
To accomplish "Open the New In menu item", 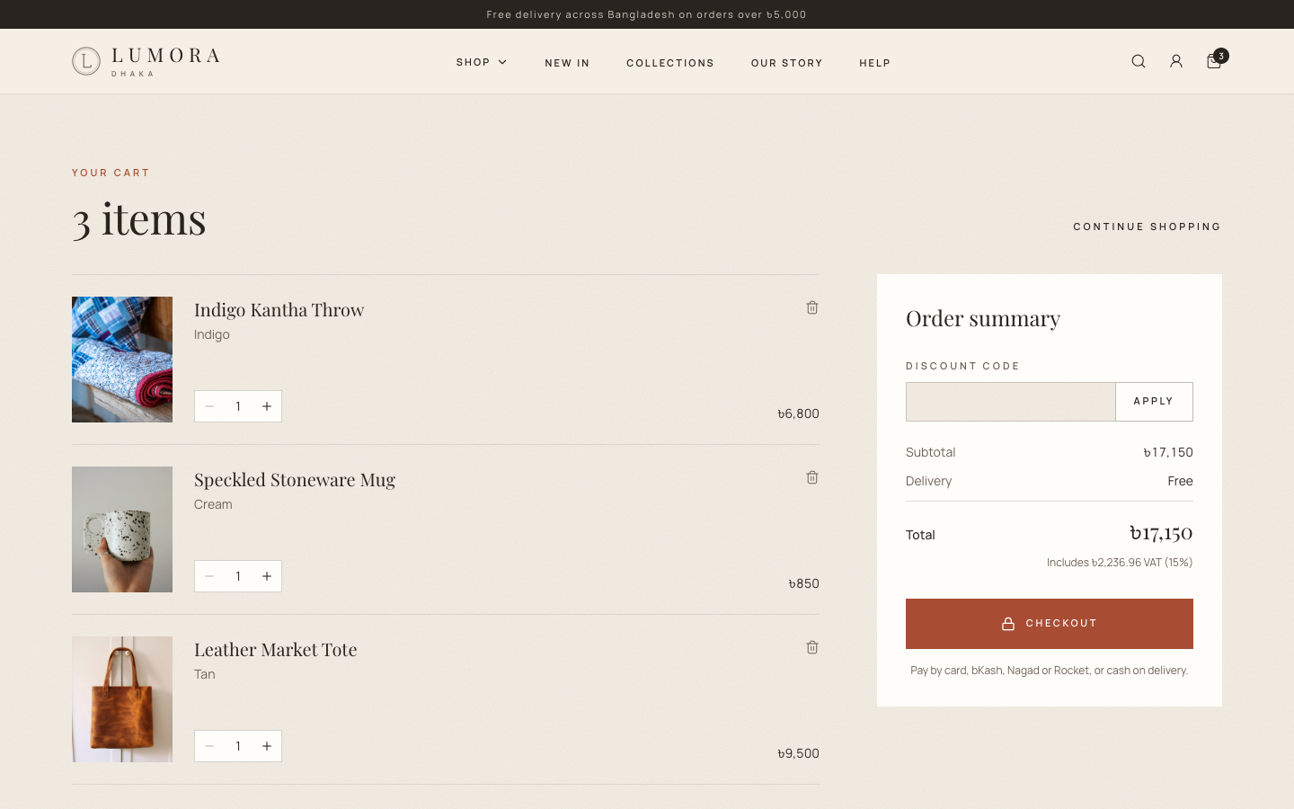I will coord(567,63).
